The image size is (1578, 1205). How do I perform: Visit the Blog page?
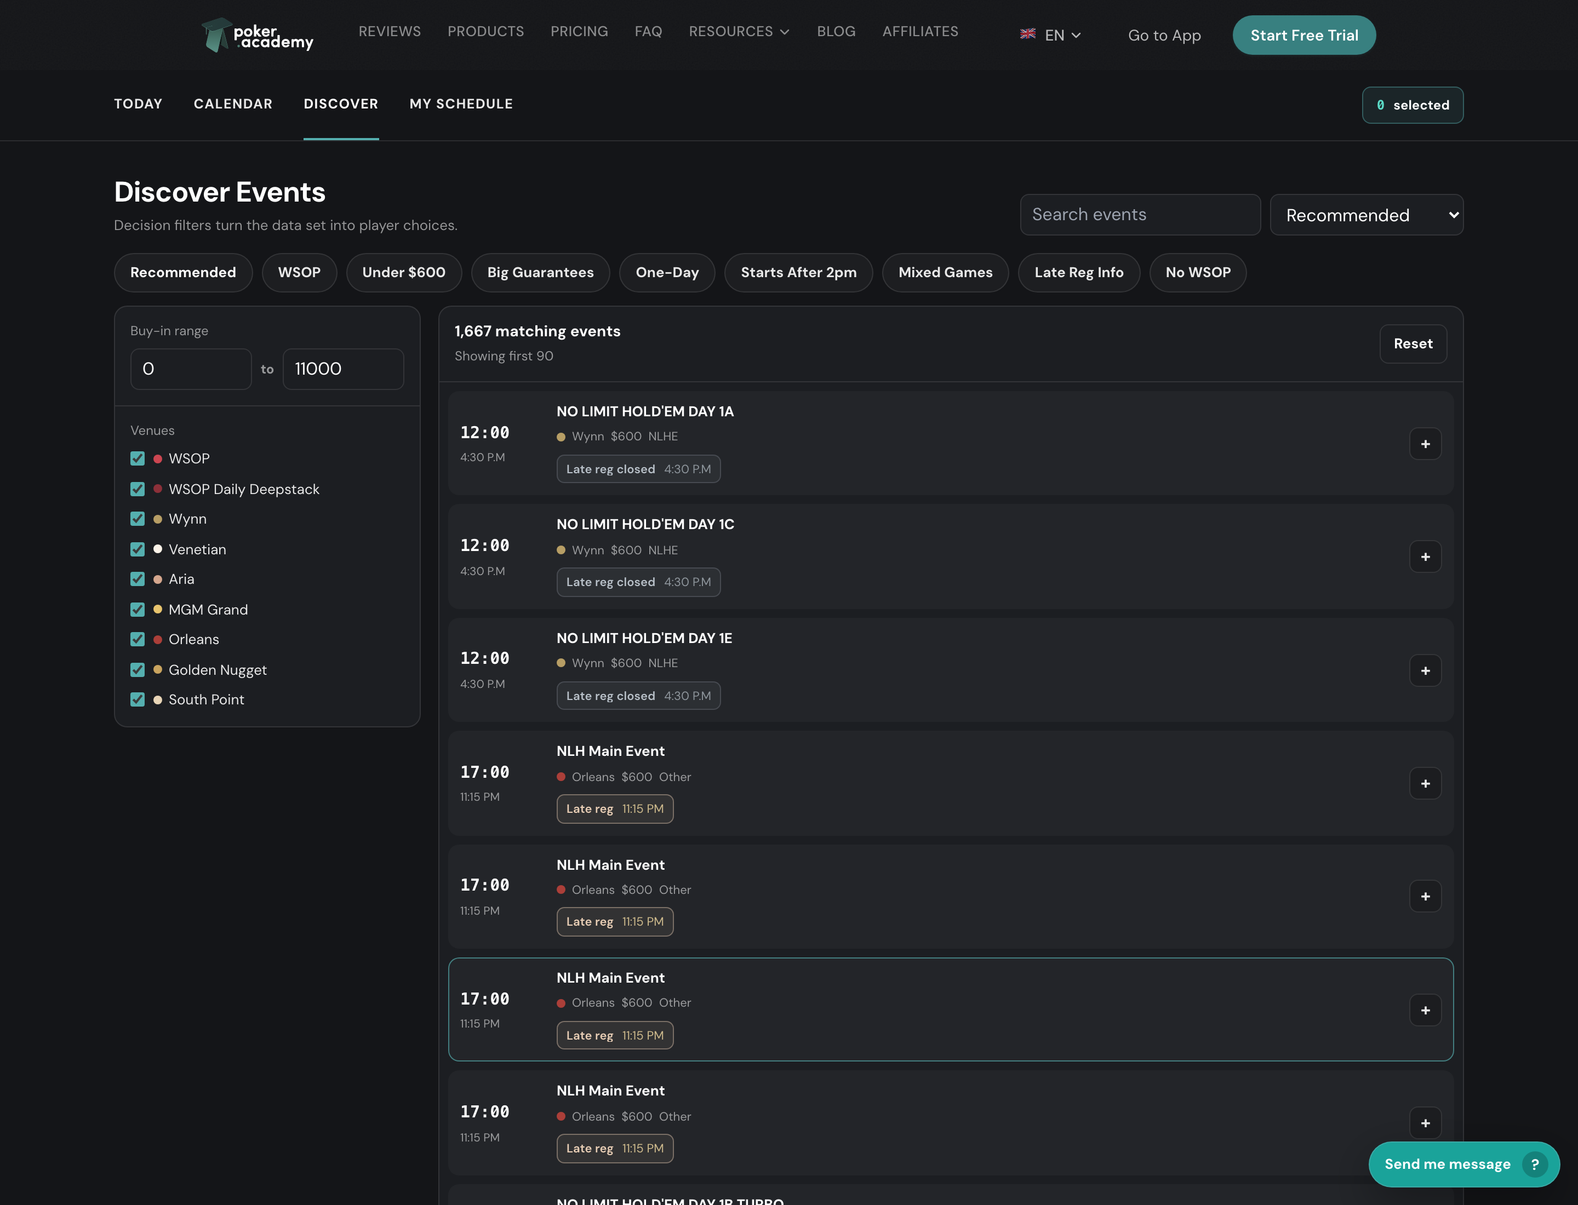(x=836, y=32)
